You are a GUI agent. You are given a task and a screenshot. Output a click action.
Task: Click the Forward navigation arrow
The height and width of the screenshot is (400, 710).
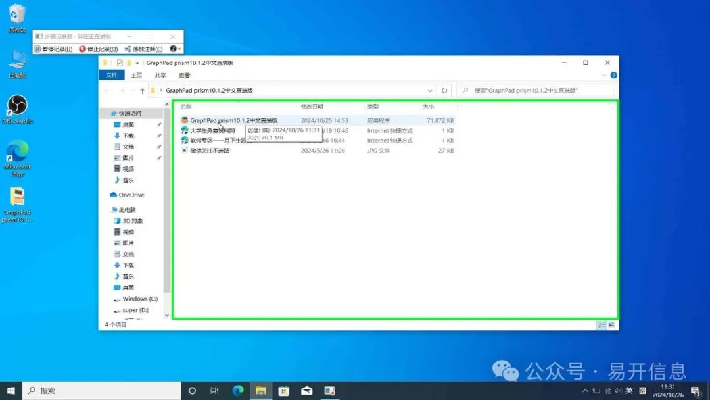coord(122,91)
